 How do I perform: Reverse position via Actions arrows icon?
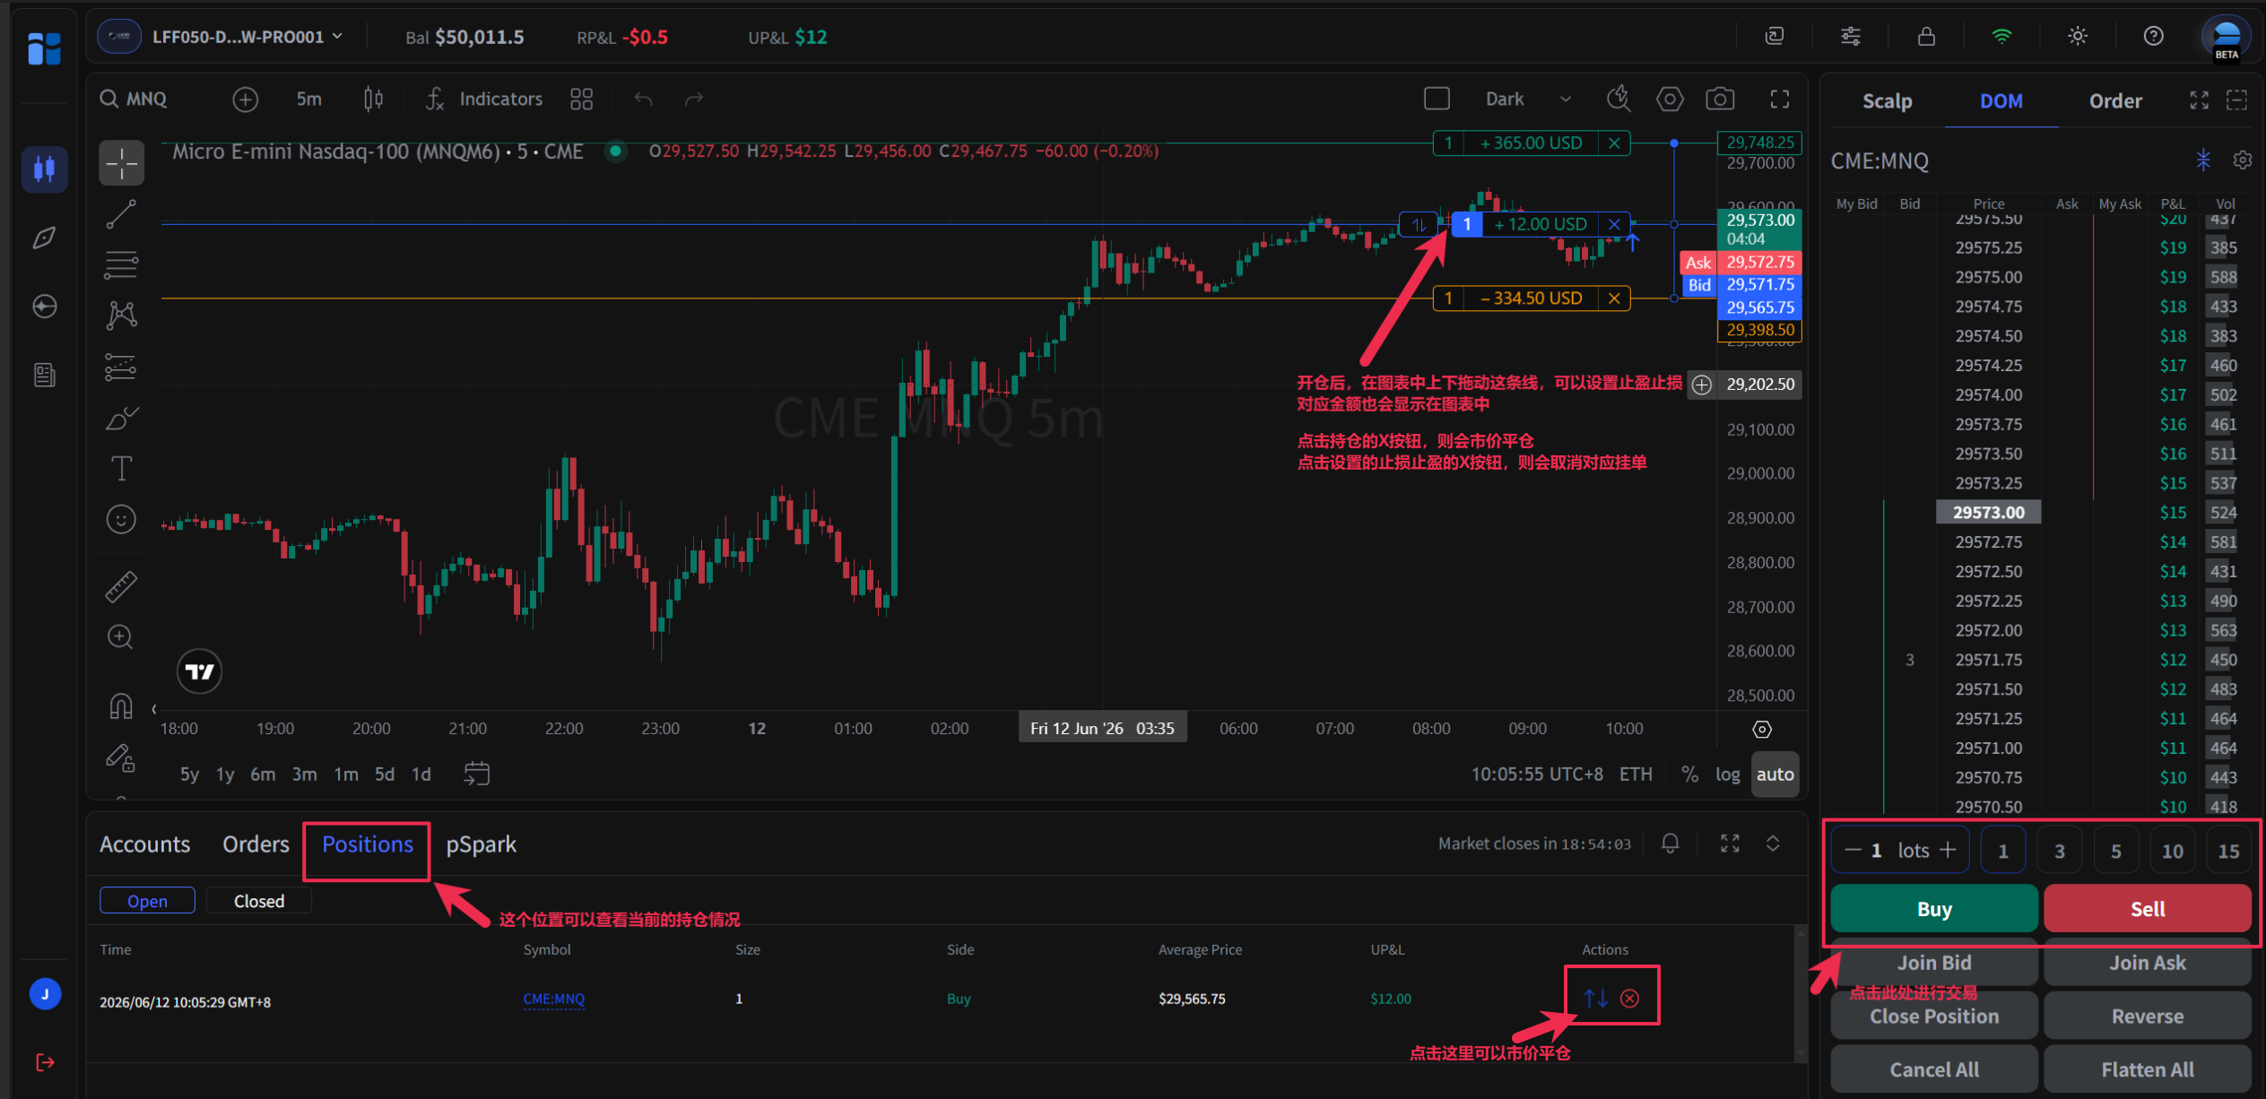tap(1595, 998)
